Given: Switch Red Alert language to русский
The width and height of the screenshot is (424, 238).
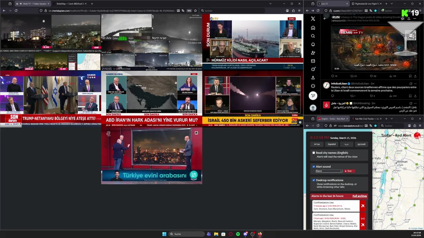Looking at the screenshot, I should click(x=361, y=144).
